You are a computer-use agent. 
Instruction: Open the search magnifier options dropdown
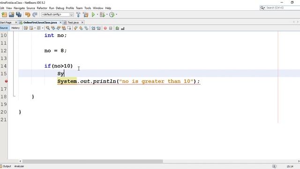[262, 8]
